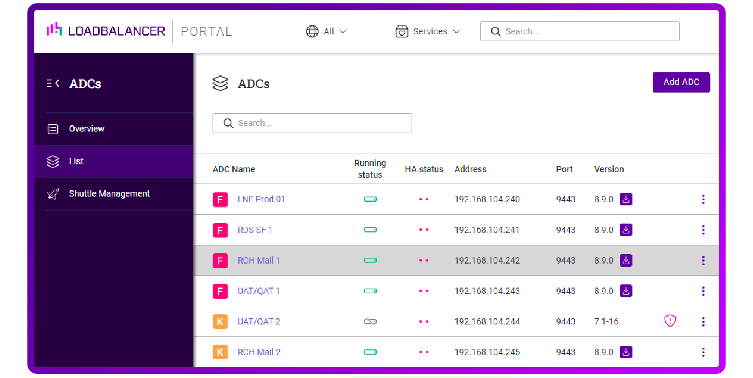The height and width of the screenshot is (378, 753).
Task: Click the ADCs layers icon above the table
Action: click(x=220, y=83)
